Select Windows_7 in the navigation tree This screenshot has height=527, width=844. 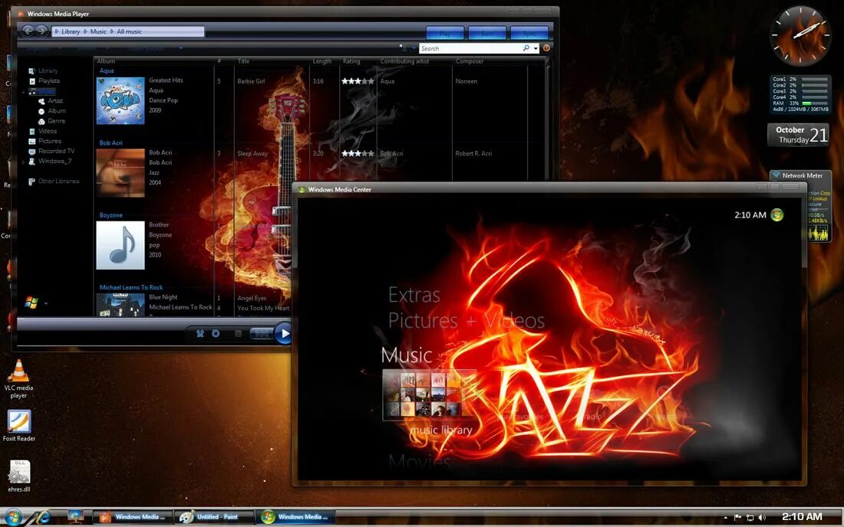(55, 161)
